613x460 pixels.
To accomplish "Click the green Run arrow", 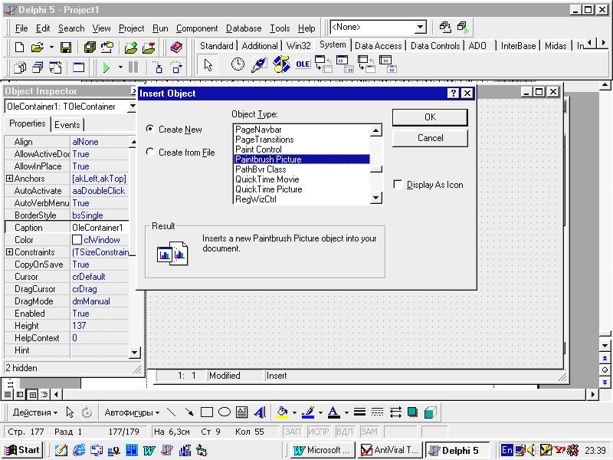I will point(106,67).
